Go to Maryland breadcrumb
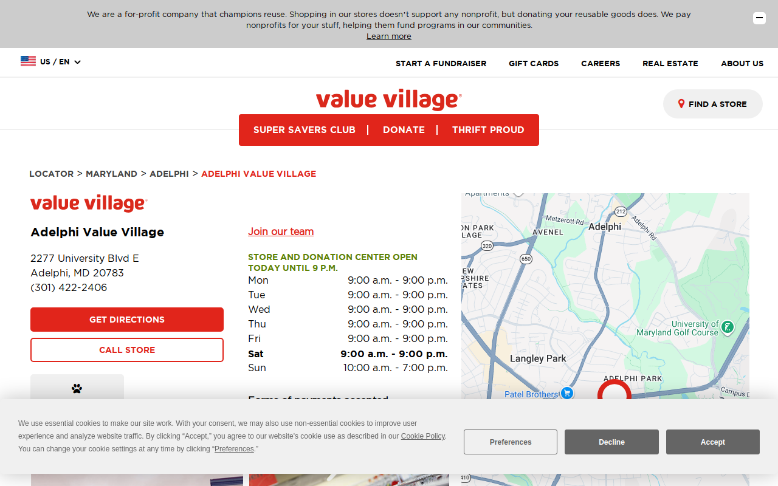 point(111,174)
